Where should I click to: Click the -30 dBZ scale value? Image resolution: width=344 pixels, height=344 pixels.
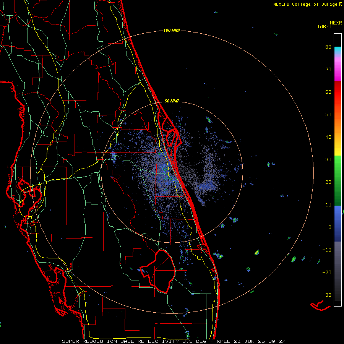tap(327, 295)
